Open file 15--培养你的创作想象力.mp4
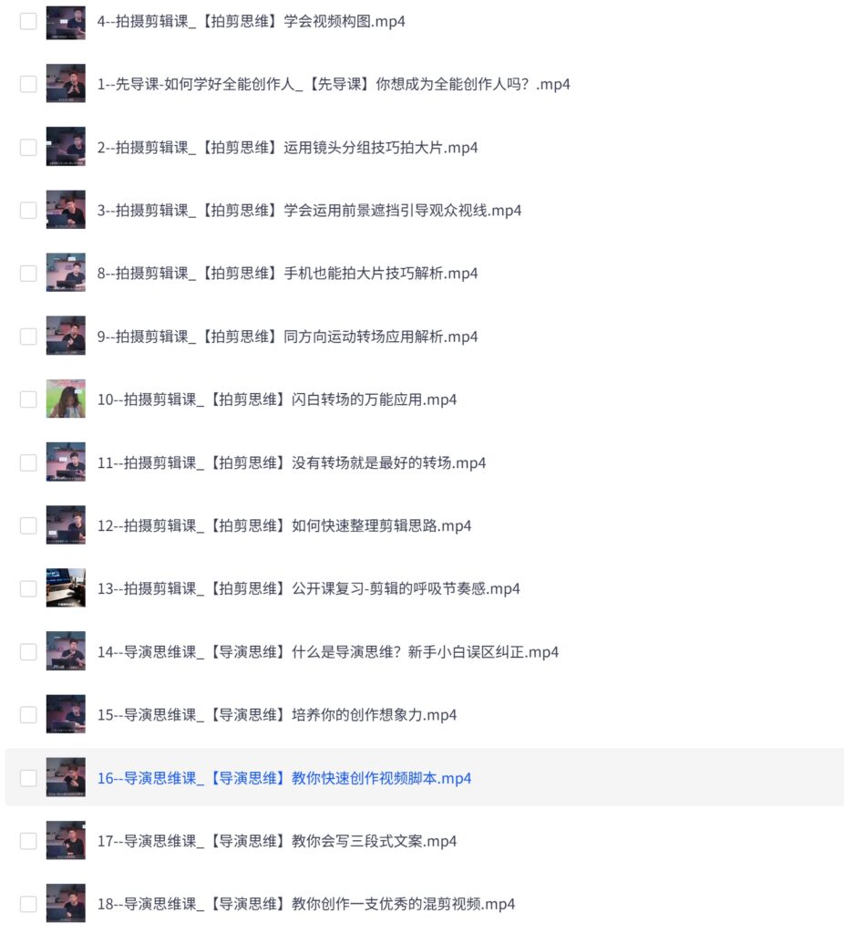Viewport: 844px width, 934px height. tap(277, 715)
